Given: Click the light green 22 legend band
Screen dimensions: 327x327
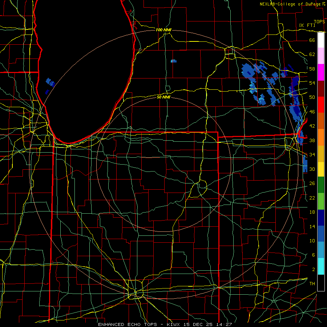Looking at the screenshot, I should tap(321, 201).
